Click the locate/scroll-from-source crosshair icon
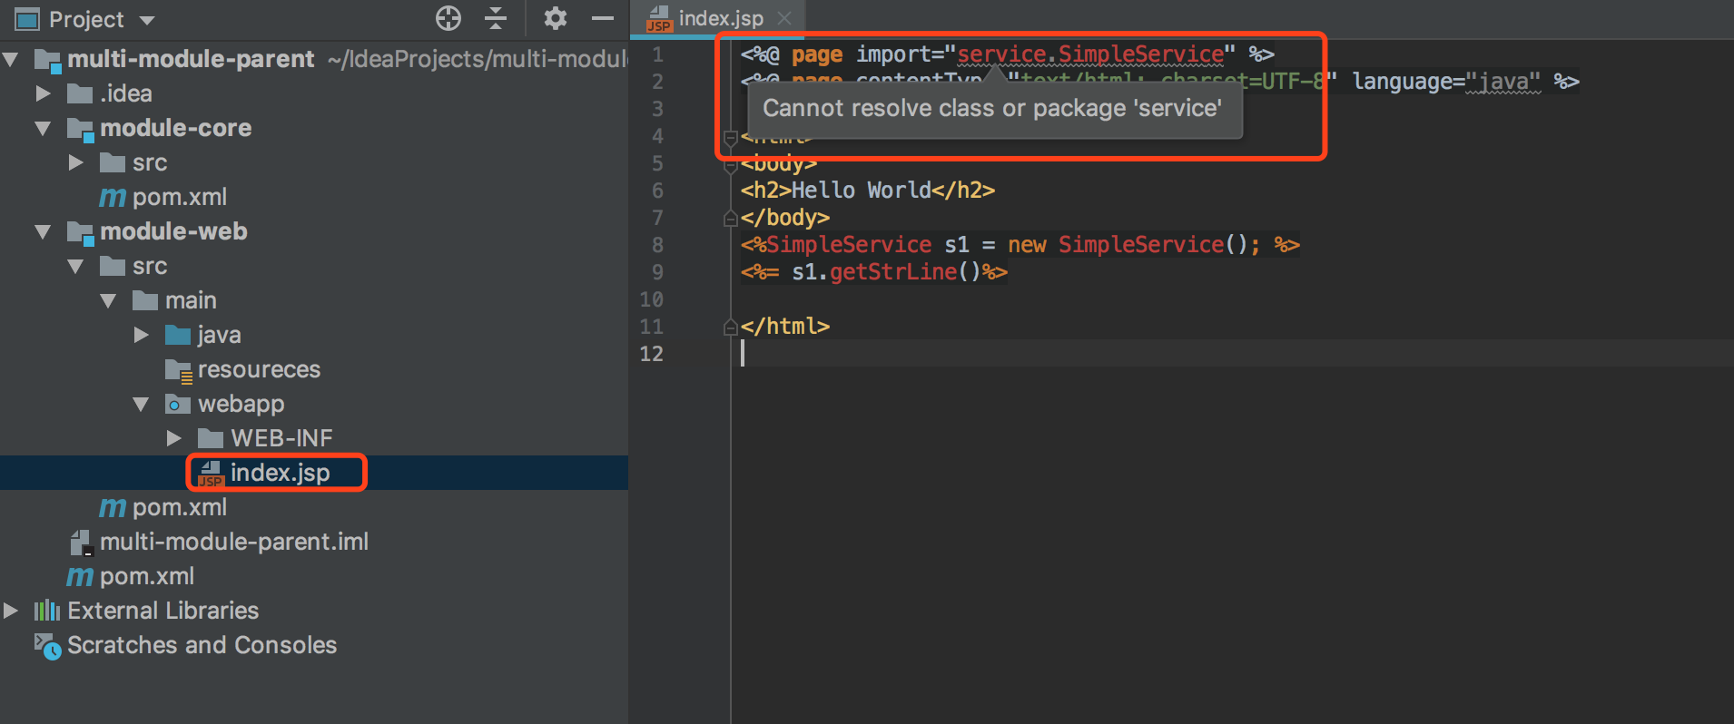The height and width of the screenshot is (724, 1734). (x=448, y=18)
